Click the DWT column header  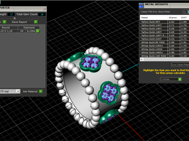[184, 18]
